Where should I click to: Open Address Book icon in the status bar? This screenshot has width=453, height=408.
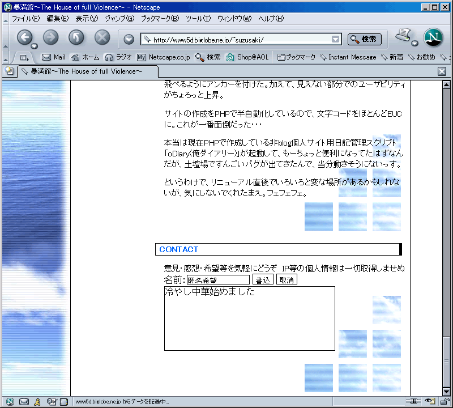(64, 401)
